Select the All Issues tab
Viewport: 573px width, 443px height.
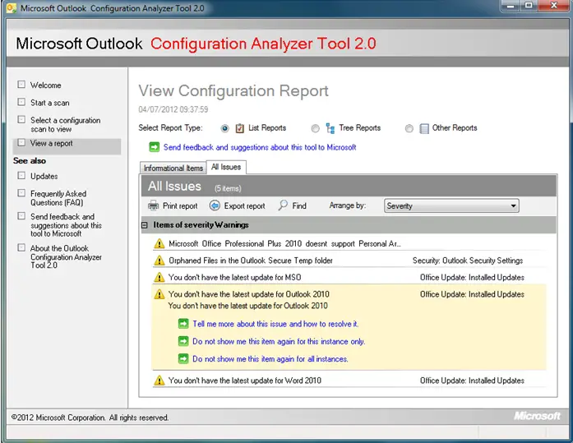point(226,167)
